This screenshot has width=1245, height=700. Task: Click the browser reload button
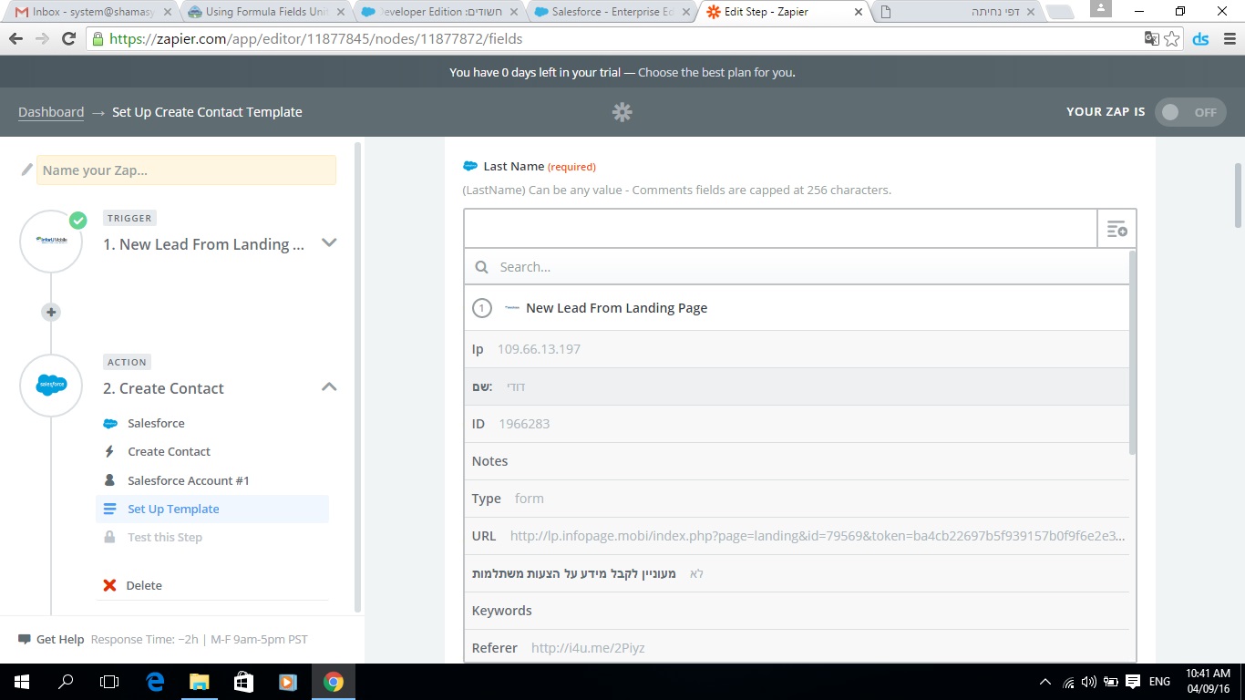(x=68, y=39)
